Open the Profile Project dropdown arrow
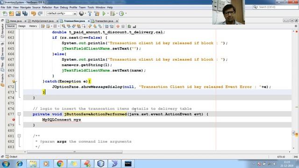The image size is (299, 168). [x=126, y=14]
